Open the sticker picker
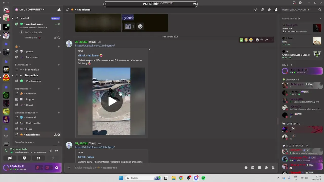Image resolution: width=324 pixels, height=182 pixels. pos(259,168)
